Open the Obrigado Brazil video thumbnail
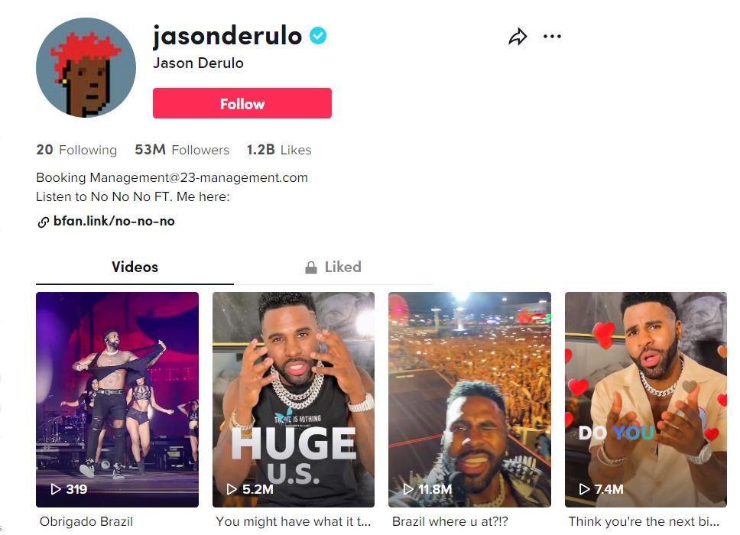Viewport: 740px width, 535px height. pyautogui.click(x=117, y=400)
